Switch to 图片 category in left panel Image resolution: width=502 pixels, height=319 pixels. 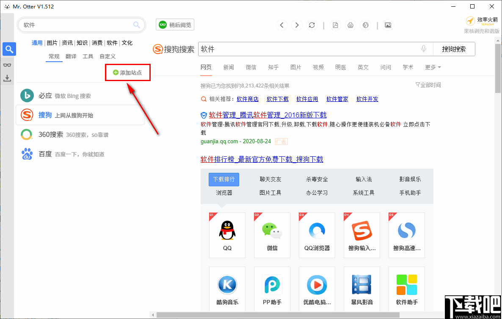coord(52,43)
